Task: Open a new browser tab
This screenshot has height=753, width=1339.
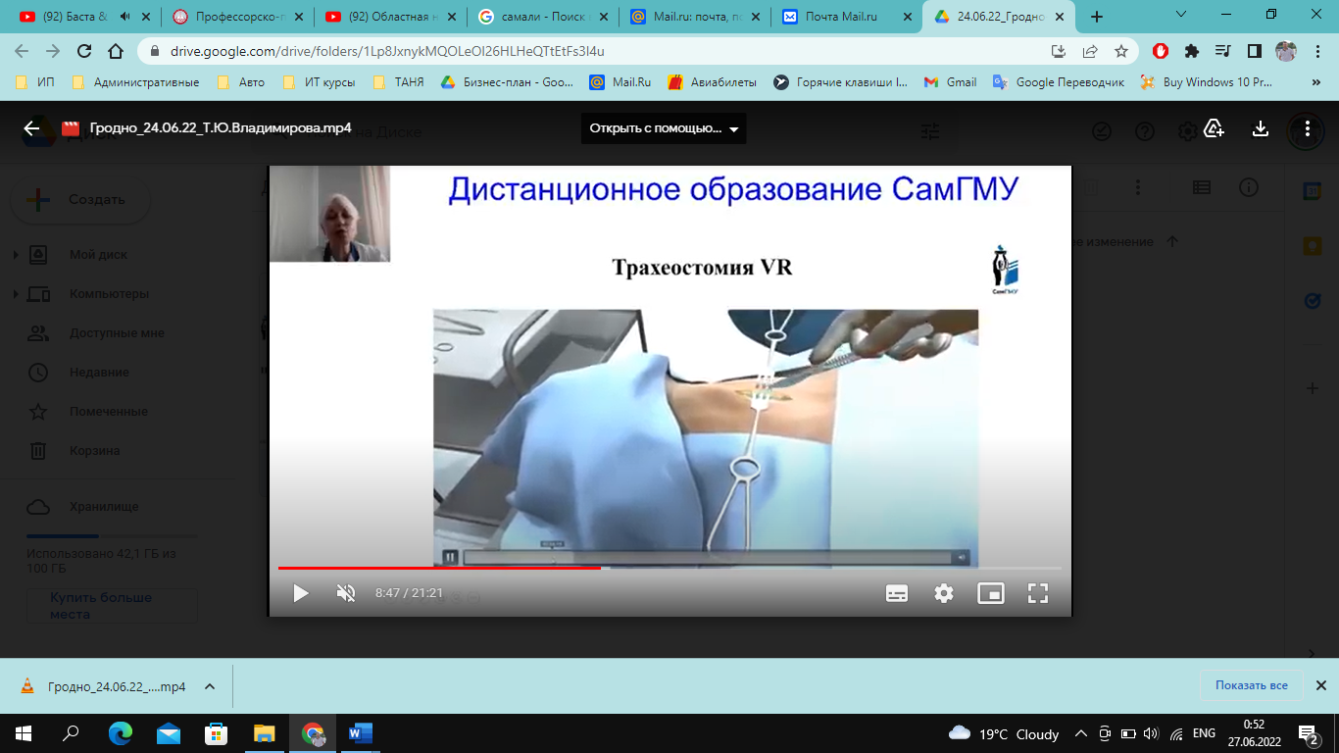Action: click(x=1097, y=17)
